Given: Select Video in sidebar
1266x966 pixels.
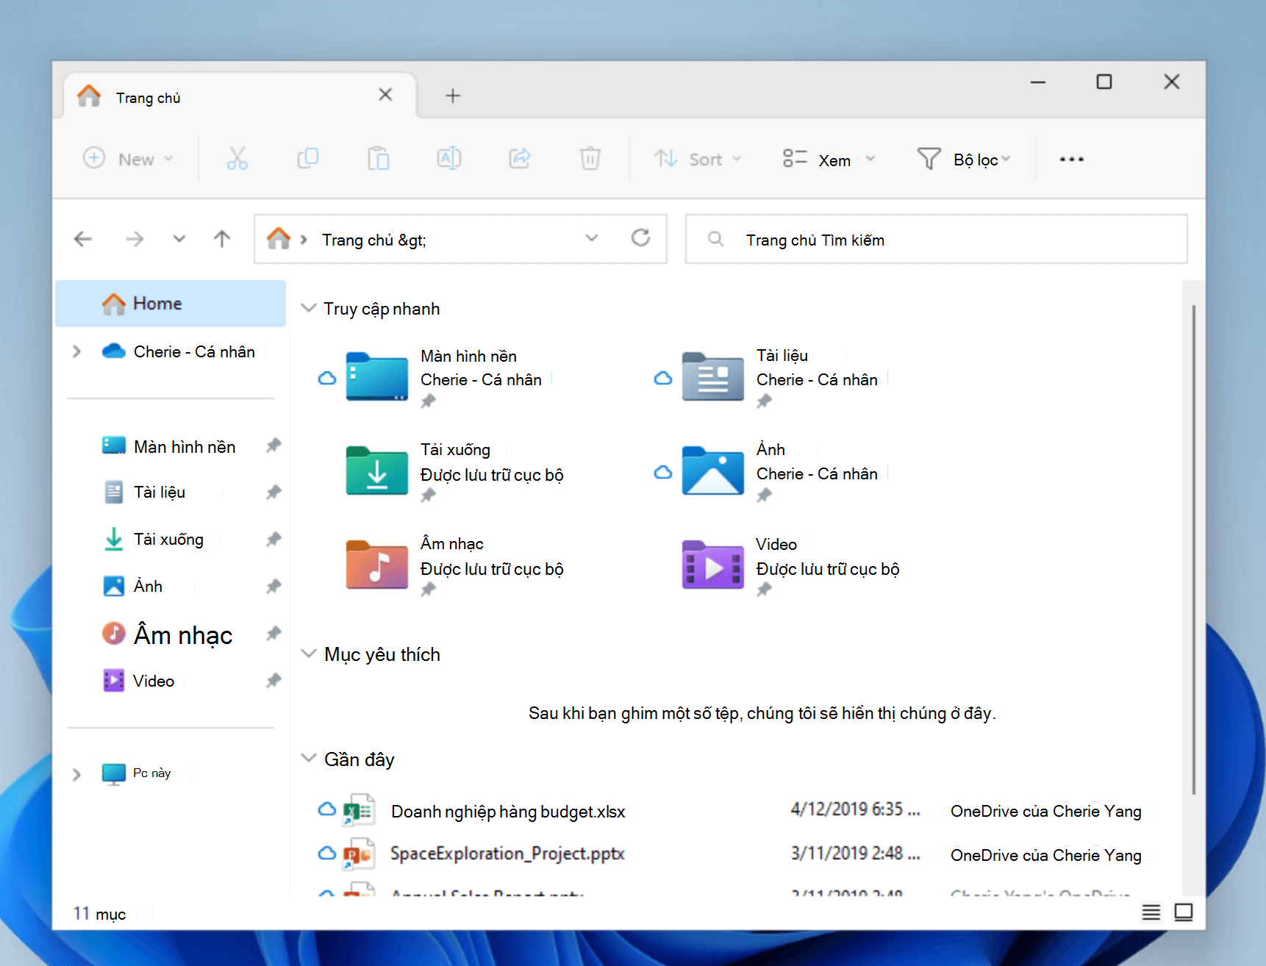Looking at the screenshot, I should pos(138,681).
